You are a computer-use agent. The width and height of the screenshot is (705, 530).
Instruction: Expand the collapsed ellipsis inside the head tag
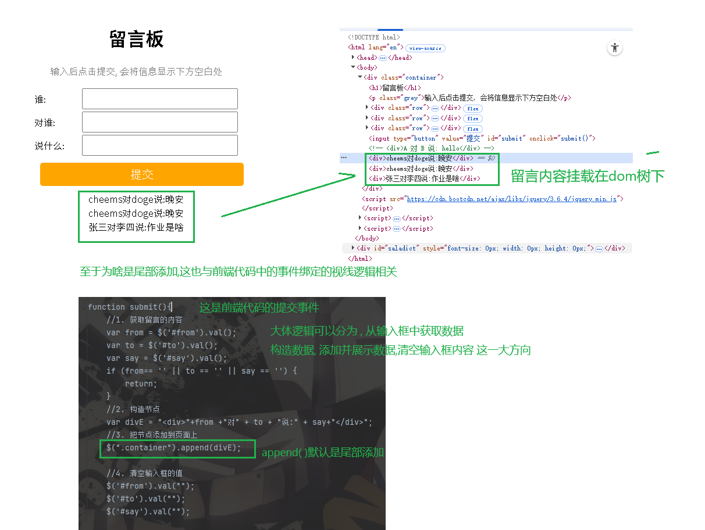tap(383, 58)
